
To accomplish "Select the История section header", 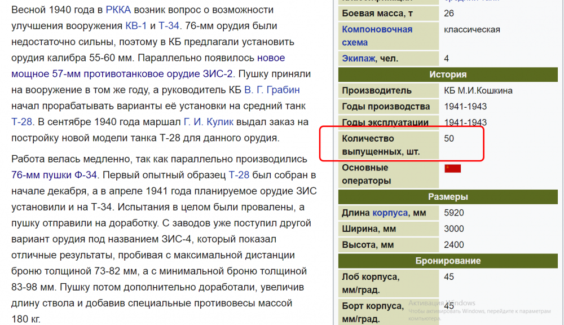I will tap(448, 74).
